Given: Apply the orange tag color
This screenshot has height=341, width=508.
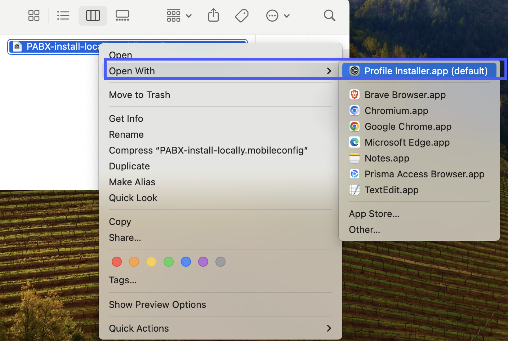Looking at the screenshot, I should [x=134, y=262].
